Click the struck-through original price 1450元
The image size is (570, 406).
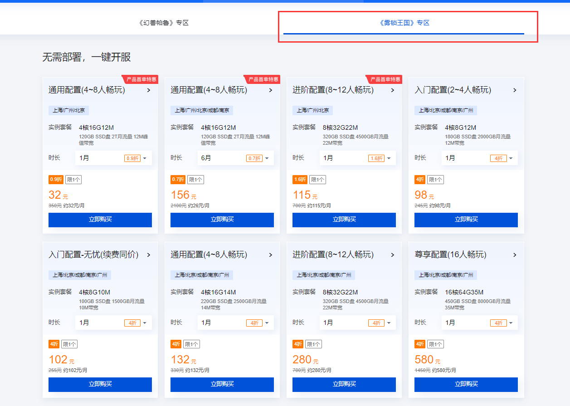(x=422, y=370)
